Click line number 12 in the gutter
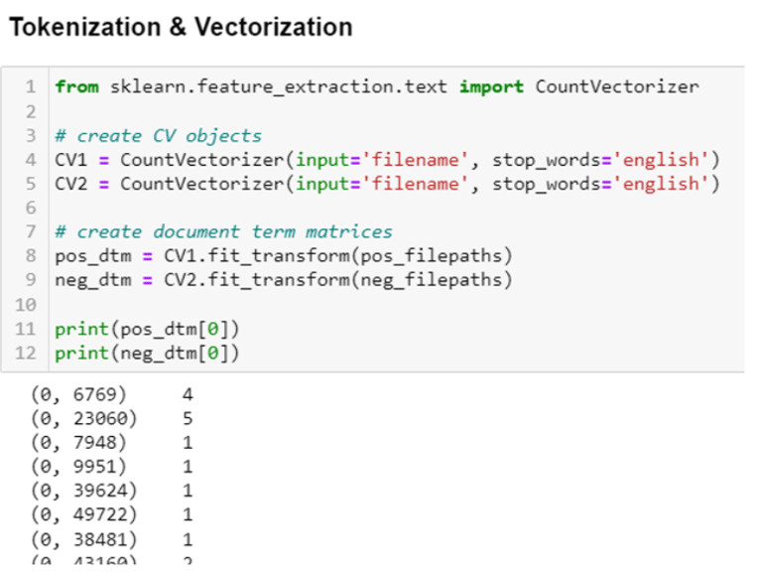 coord(27,353)
